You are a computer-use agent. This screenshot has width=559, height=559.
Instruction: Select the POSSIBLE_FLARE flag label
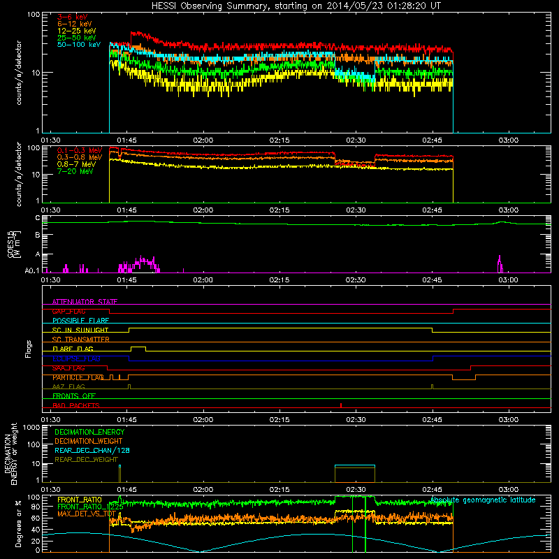(80, 321)
